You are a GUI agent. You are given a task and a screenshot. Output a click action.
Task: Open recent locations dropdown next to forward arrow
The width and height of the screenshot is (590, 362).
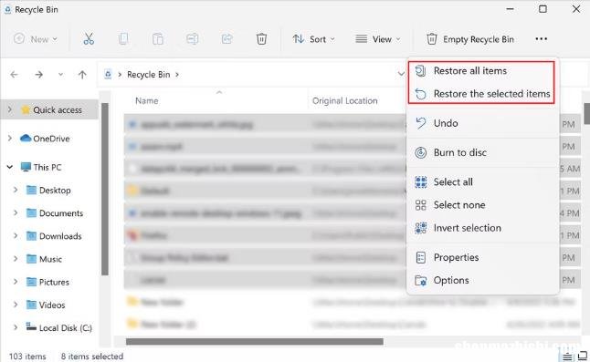[x=60, y=75]
